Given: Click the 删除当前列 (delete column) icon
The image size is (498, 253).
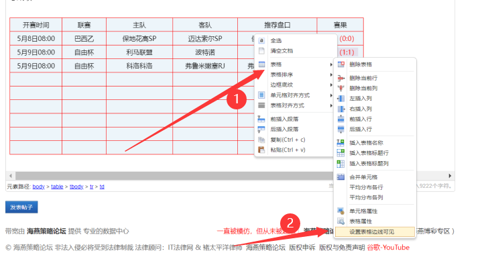Looking at the screenshot, I should coord(340,89).
